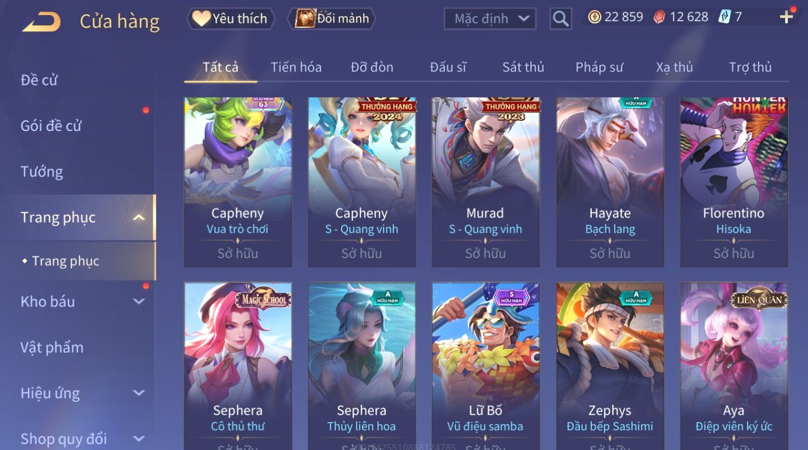Expand the Hiệu ứng sidebar section

[139, 393]
